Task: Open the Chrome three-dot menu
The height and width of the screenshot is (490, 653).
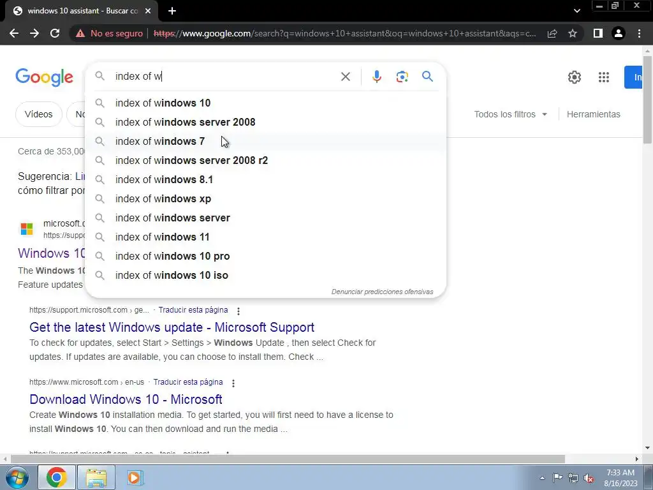Action: pos(639,33)
